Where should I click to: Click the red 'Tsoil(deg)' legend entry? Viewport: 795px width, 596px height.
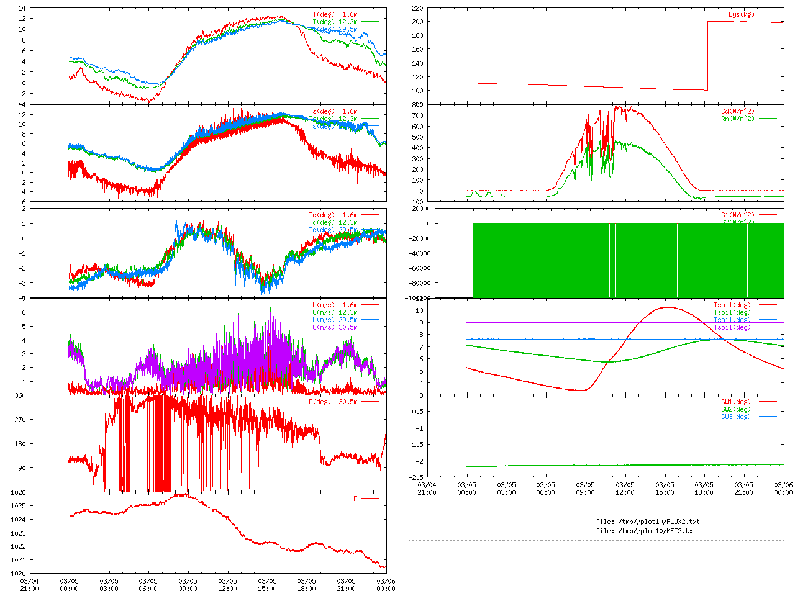(x=732, y=305)
